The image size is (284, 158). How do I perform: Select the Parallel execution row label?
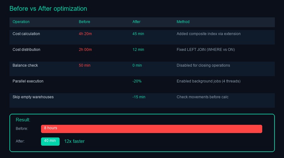[28, 81]
